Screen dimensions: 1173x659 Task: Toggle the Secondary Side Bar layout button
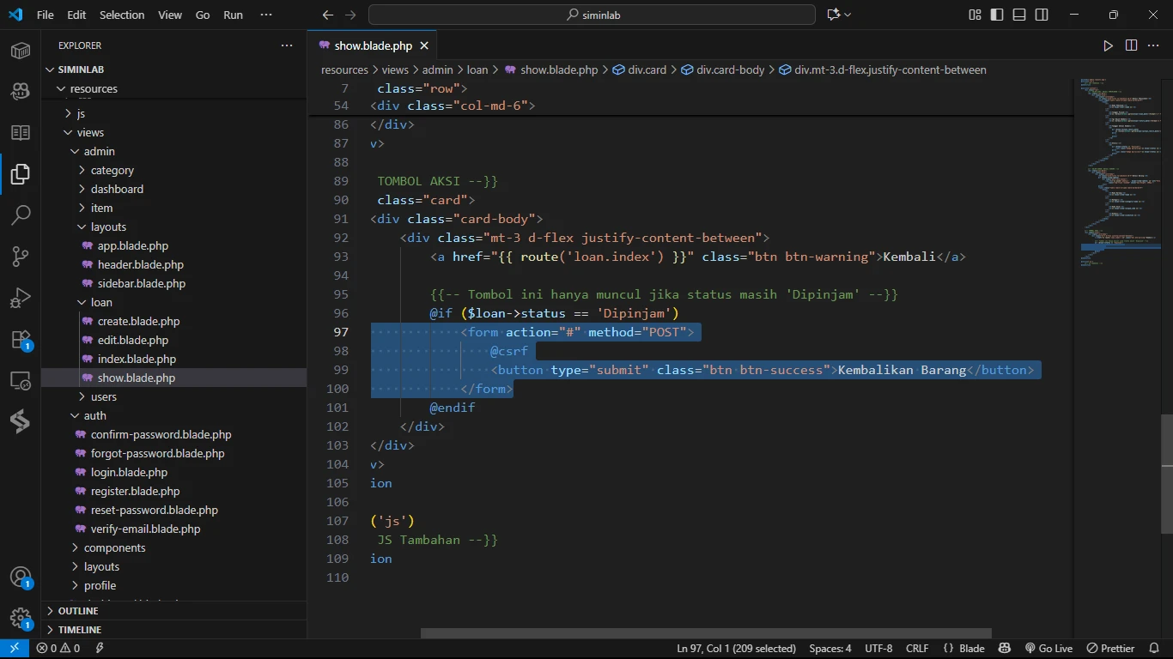point(1042,15)
